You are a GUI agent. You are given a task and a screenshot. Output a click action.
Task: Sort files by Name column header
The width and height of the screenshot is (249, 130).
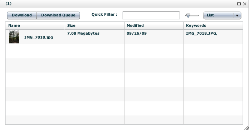[35, 25]
